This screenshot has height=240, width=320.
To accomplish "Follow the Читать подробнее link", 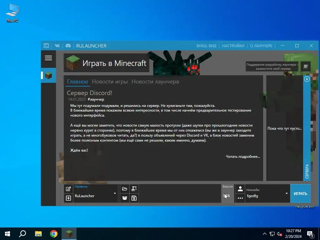I will [243, 157].
